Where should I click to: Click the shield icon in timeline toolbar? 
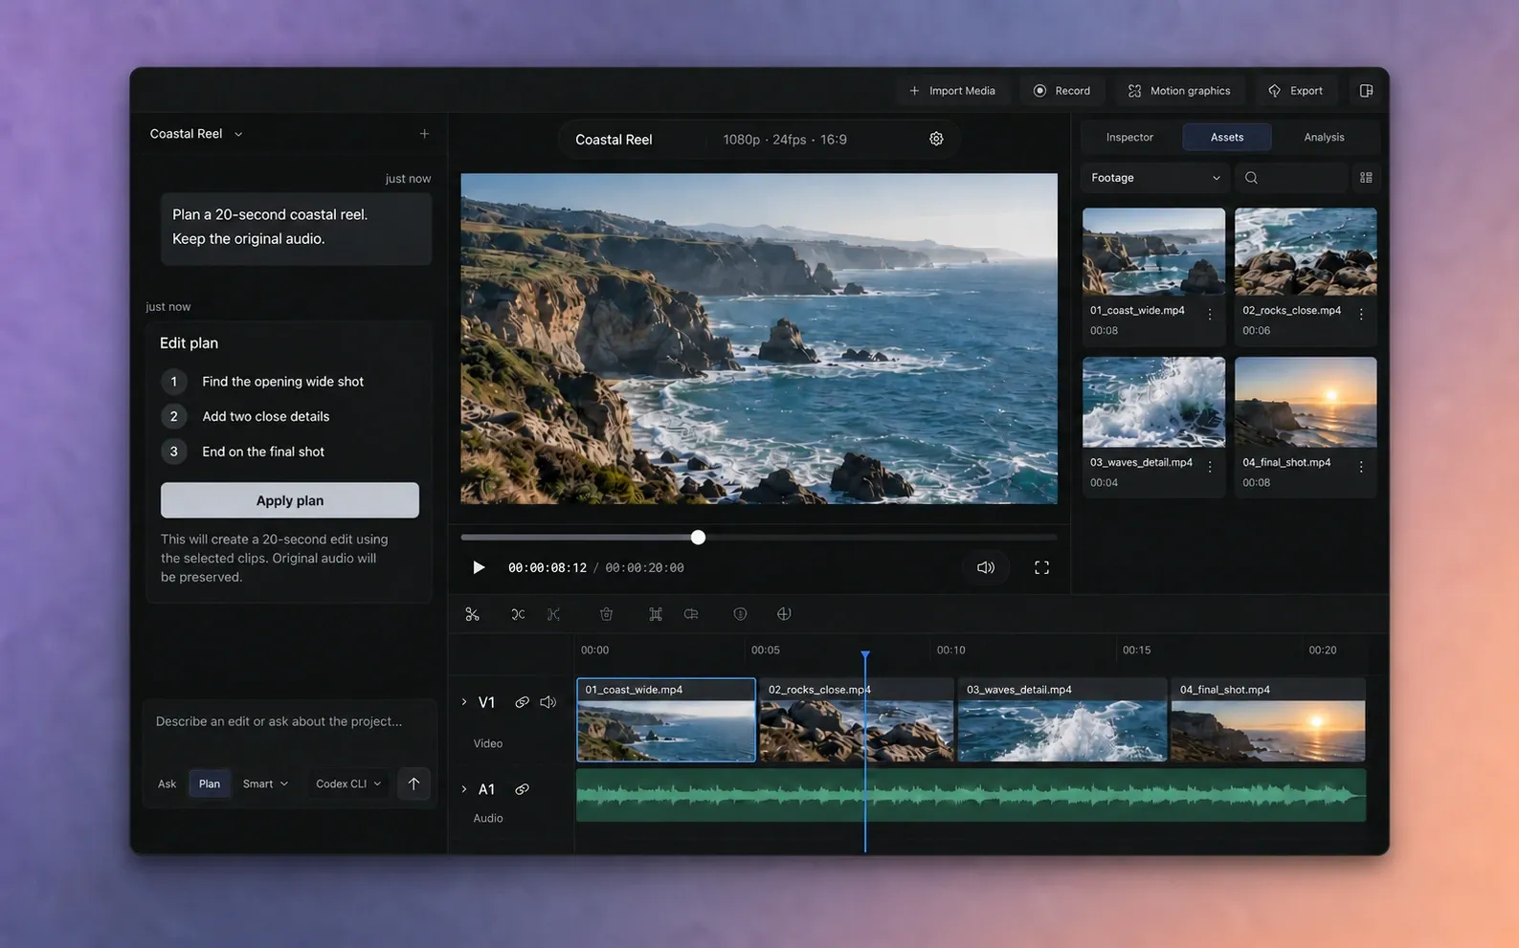740,614
